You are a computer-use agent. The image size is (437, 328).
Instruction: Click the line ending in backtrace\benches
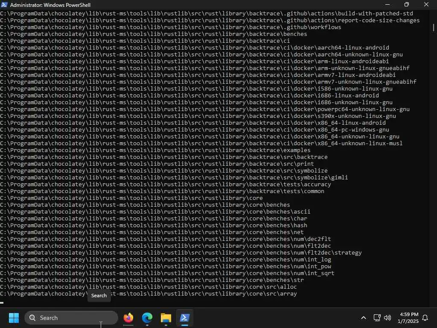(x=154, y=34)
